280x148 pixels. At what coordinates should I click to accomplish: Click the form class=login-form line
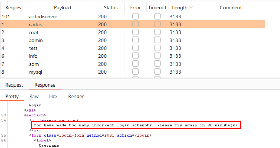coord(90,135)
